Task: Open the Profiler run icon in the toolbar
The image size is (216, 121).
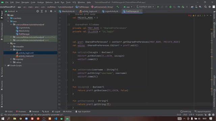Action: 179,7
